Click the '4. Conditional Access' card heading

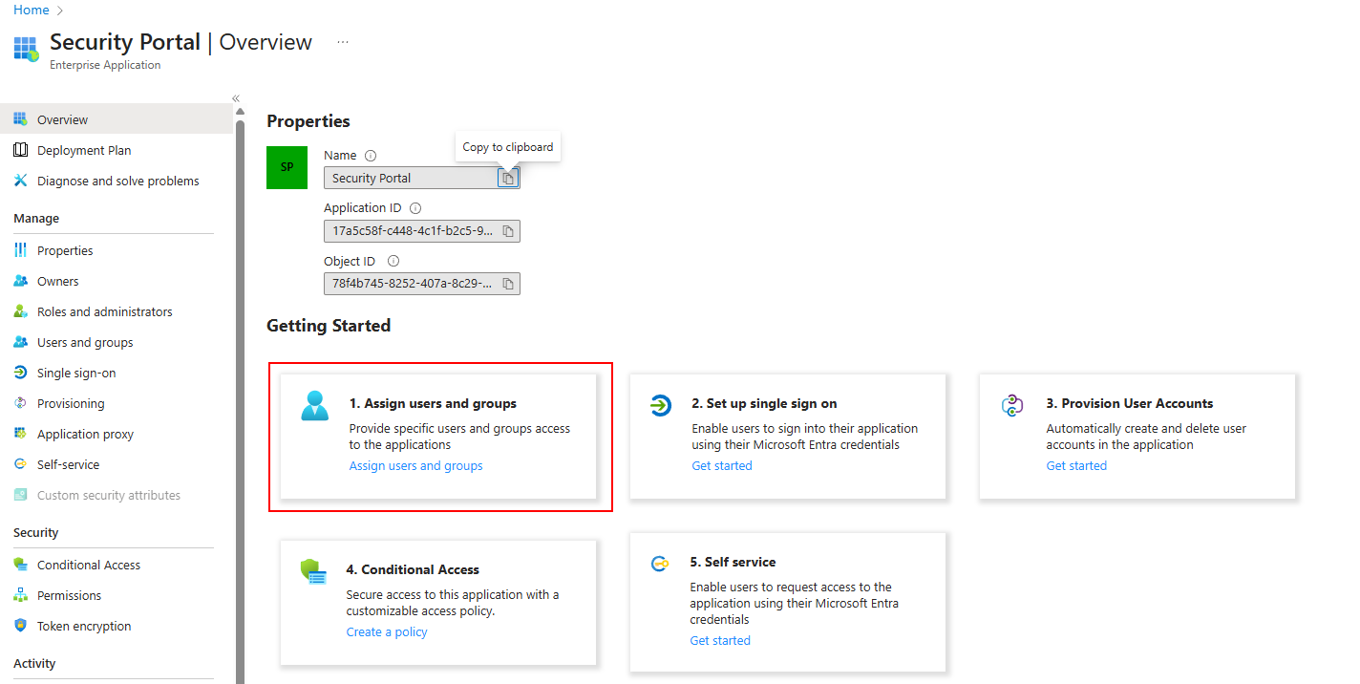[x=413, y=569]
